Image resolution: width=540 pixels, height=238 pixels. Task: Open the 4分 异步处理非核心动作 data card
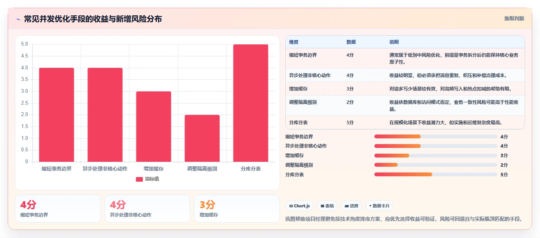(x=147, y=208)
